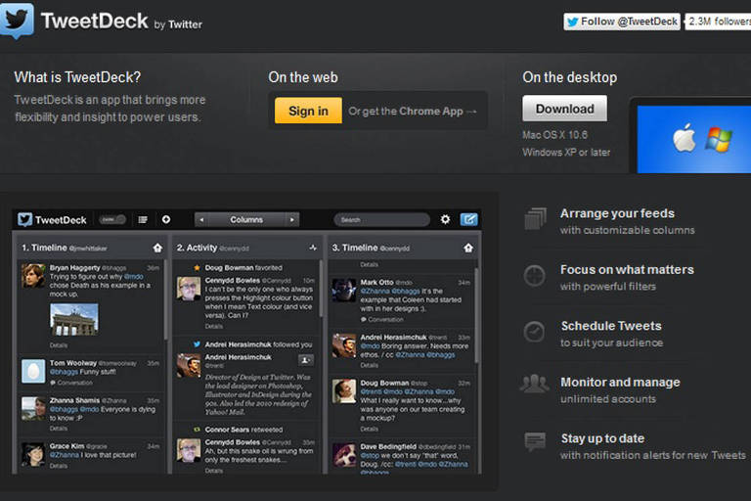
Task: Click the first column's scrollbar
Action: click(165, 299)
